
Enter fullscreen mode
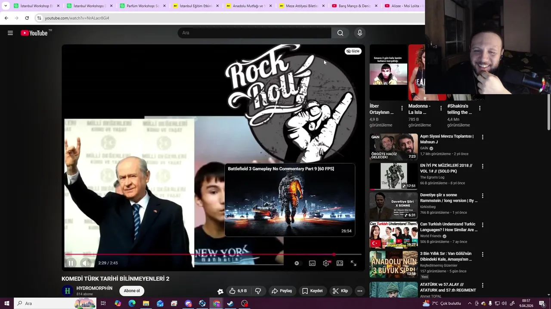click(x=353, y=263)
